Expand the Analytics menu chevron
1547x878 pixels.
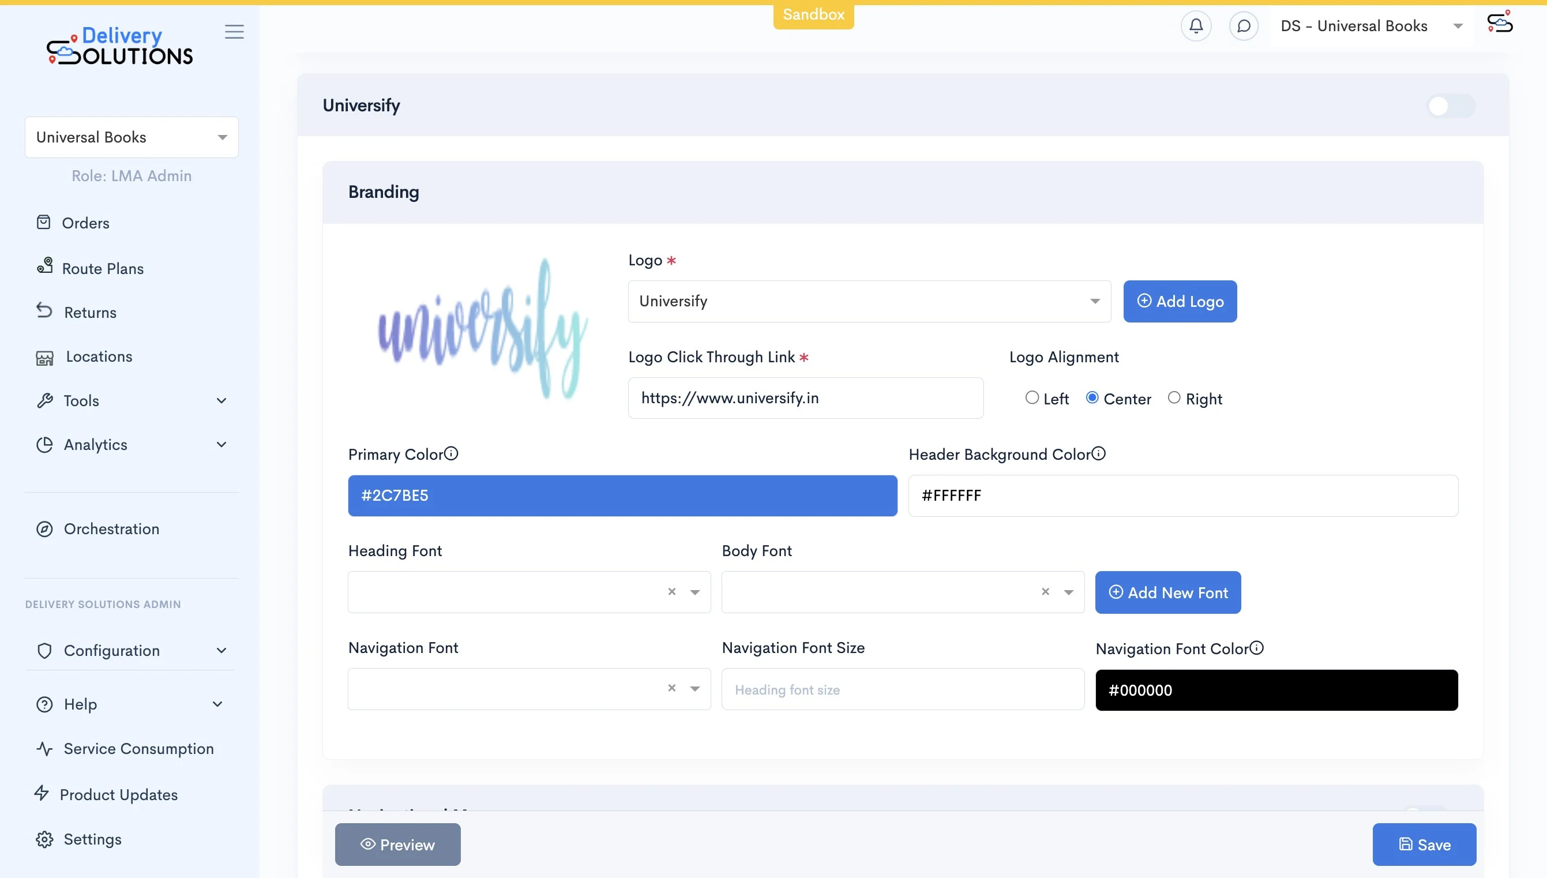pyautogui.click(x=221, y=445)
